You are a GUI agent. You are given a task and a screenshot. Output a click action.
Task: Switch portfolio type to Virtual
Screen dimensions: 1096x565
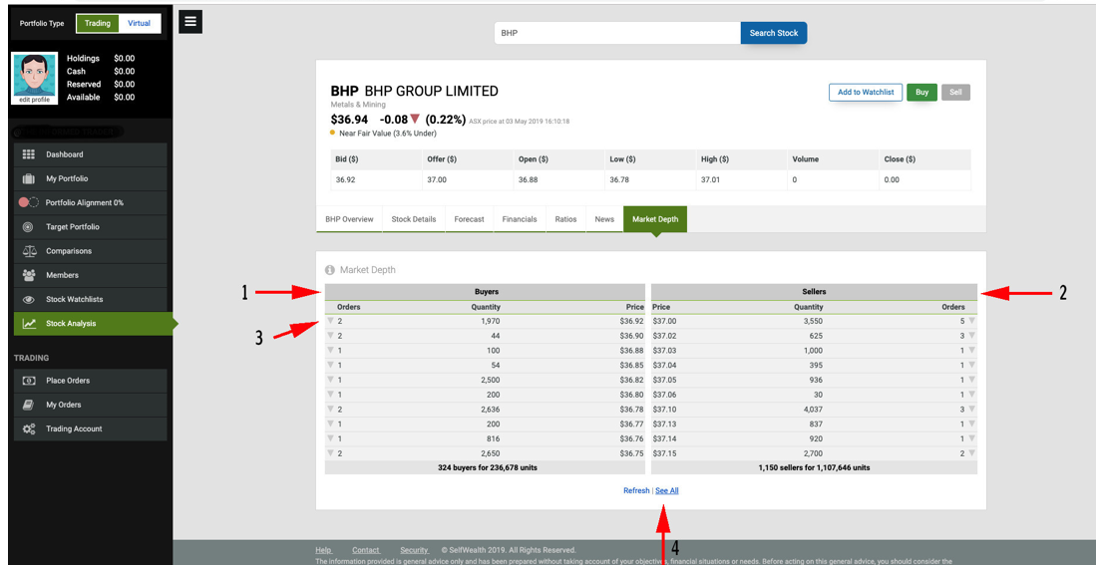(139, 23)
